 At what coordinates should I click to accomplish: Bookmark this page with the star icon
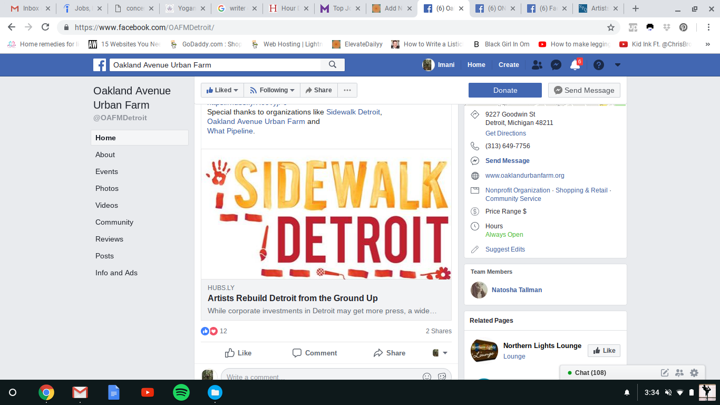click(x=611, y=27)
